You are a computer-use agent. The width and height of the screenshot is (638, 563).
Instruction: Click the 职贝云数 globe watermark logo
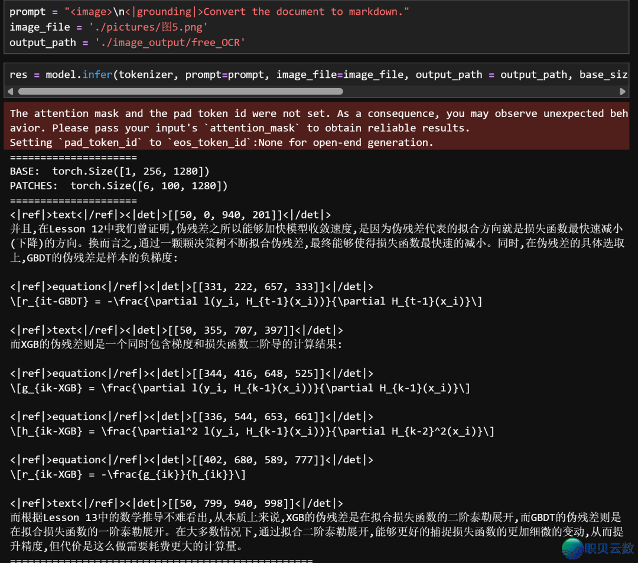coord(572,549)
